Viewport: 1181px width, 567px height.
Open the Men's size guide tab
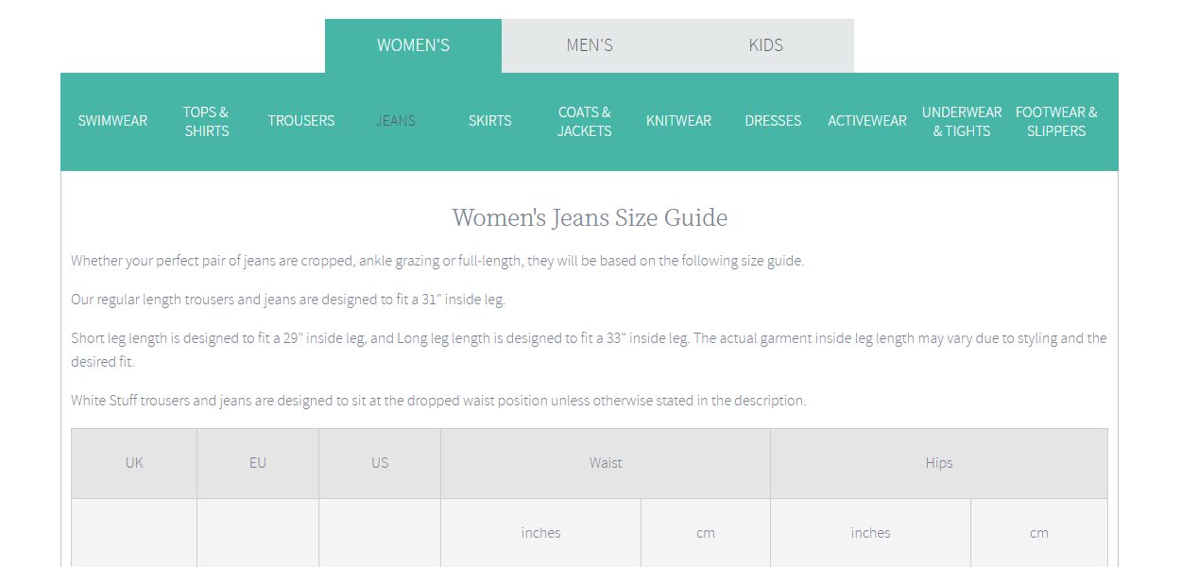click(x=590, y=45)
